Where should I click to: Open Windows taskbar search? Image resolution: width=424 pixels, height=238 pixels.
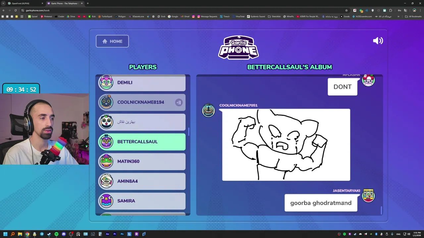coord(13,234)
